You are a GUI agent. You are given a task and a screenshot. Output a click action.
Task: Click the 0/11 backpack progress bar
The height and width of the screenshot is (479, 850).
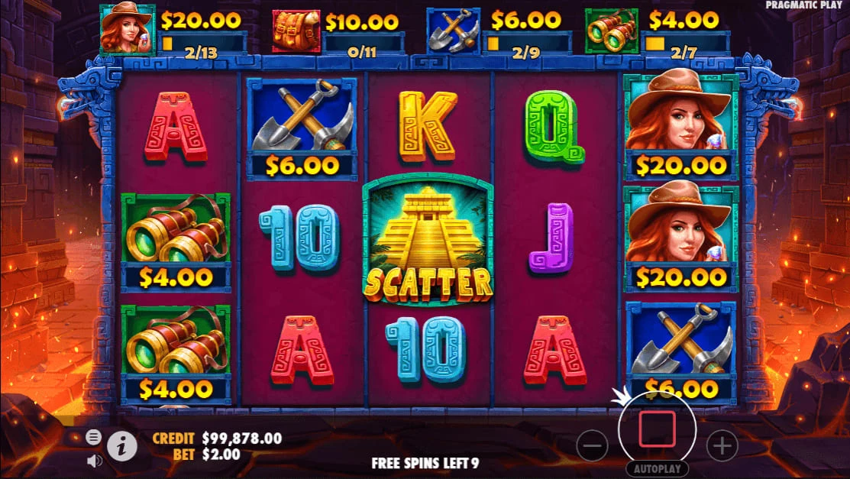tap(363, 44)
